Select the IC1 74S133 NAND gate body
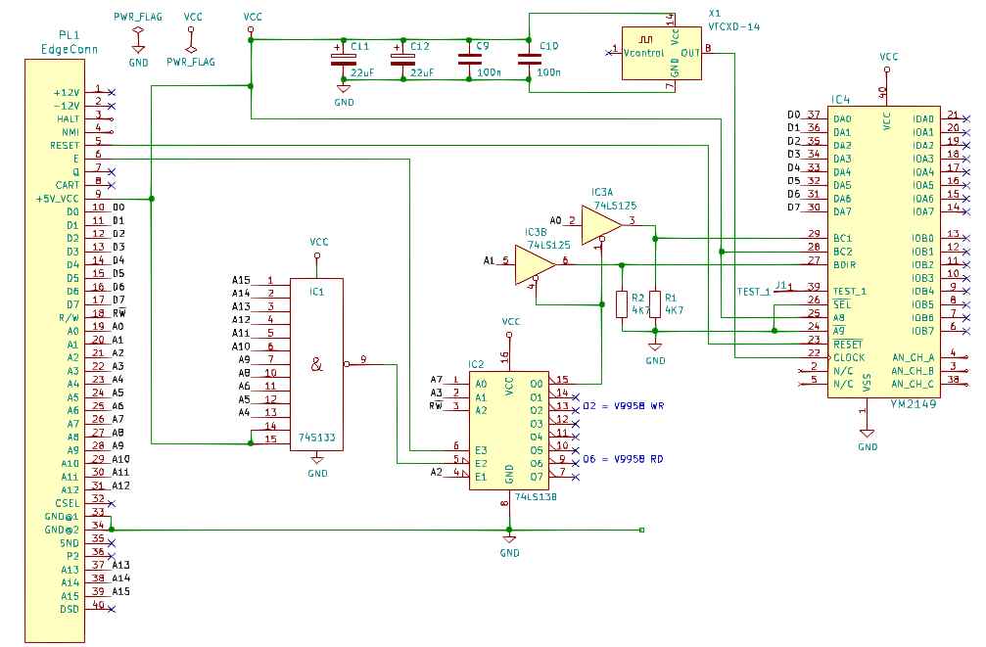986x647 pixels. [x=316, y=364]
